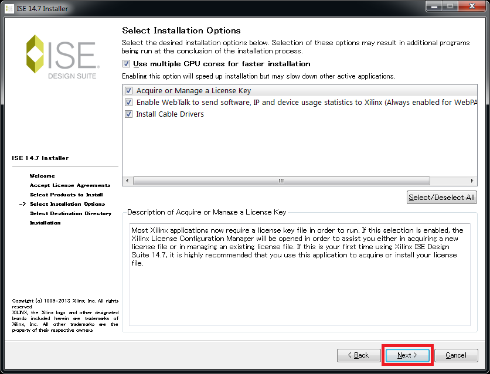Click the Select Destination Directory step
This screenshot has height=374, width=490.
click(70, 213)
